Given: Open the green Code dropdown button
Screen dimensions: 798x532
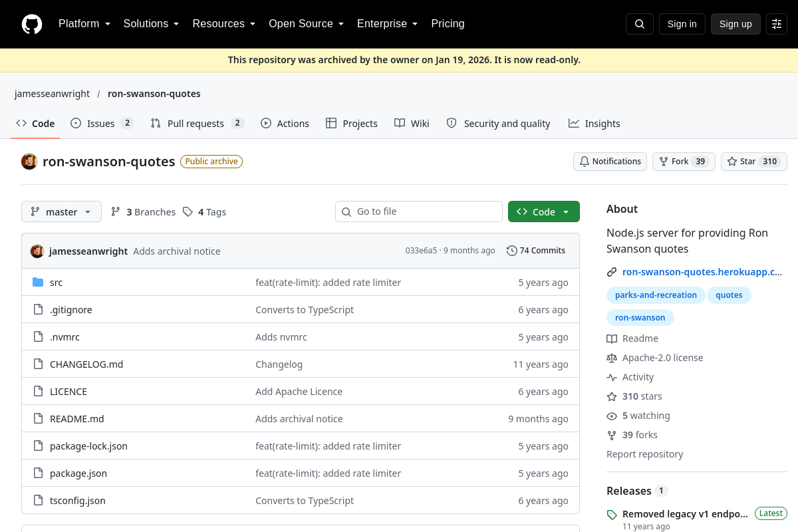Looking at the screenshot, I should point(544,212).
